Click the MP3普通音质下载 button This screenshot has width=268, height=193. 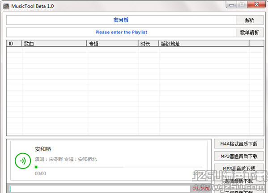point(239,156)
